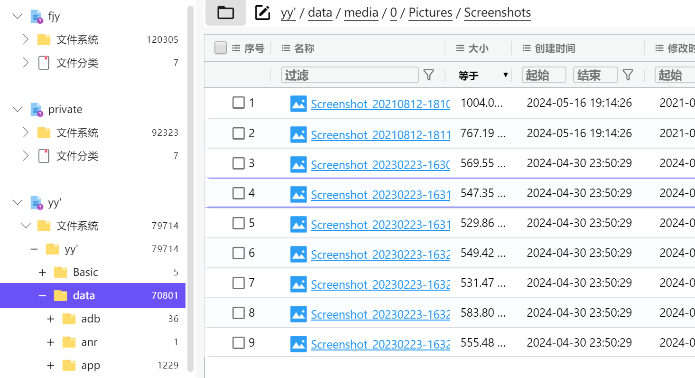Click the name filter funnel icon
The image size is (695, 378).
click(x=428, y=75)
